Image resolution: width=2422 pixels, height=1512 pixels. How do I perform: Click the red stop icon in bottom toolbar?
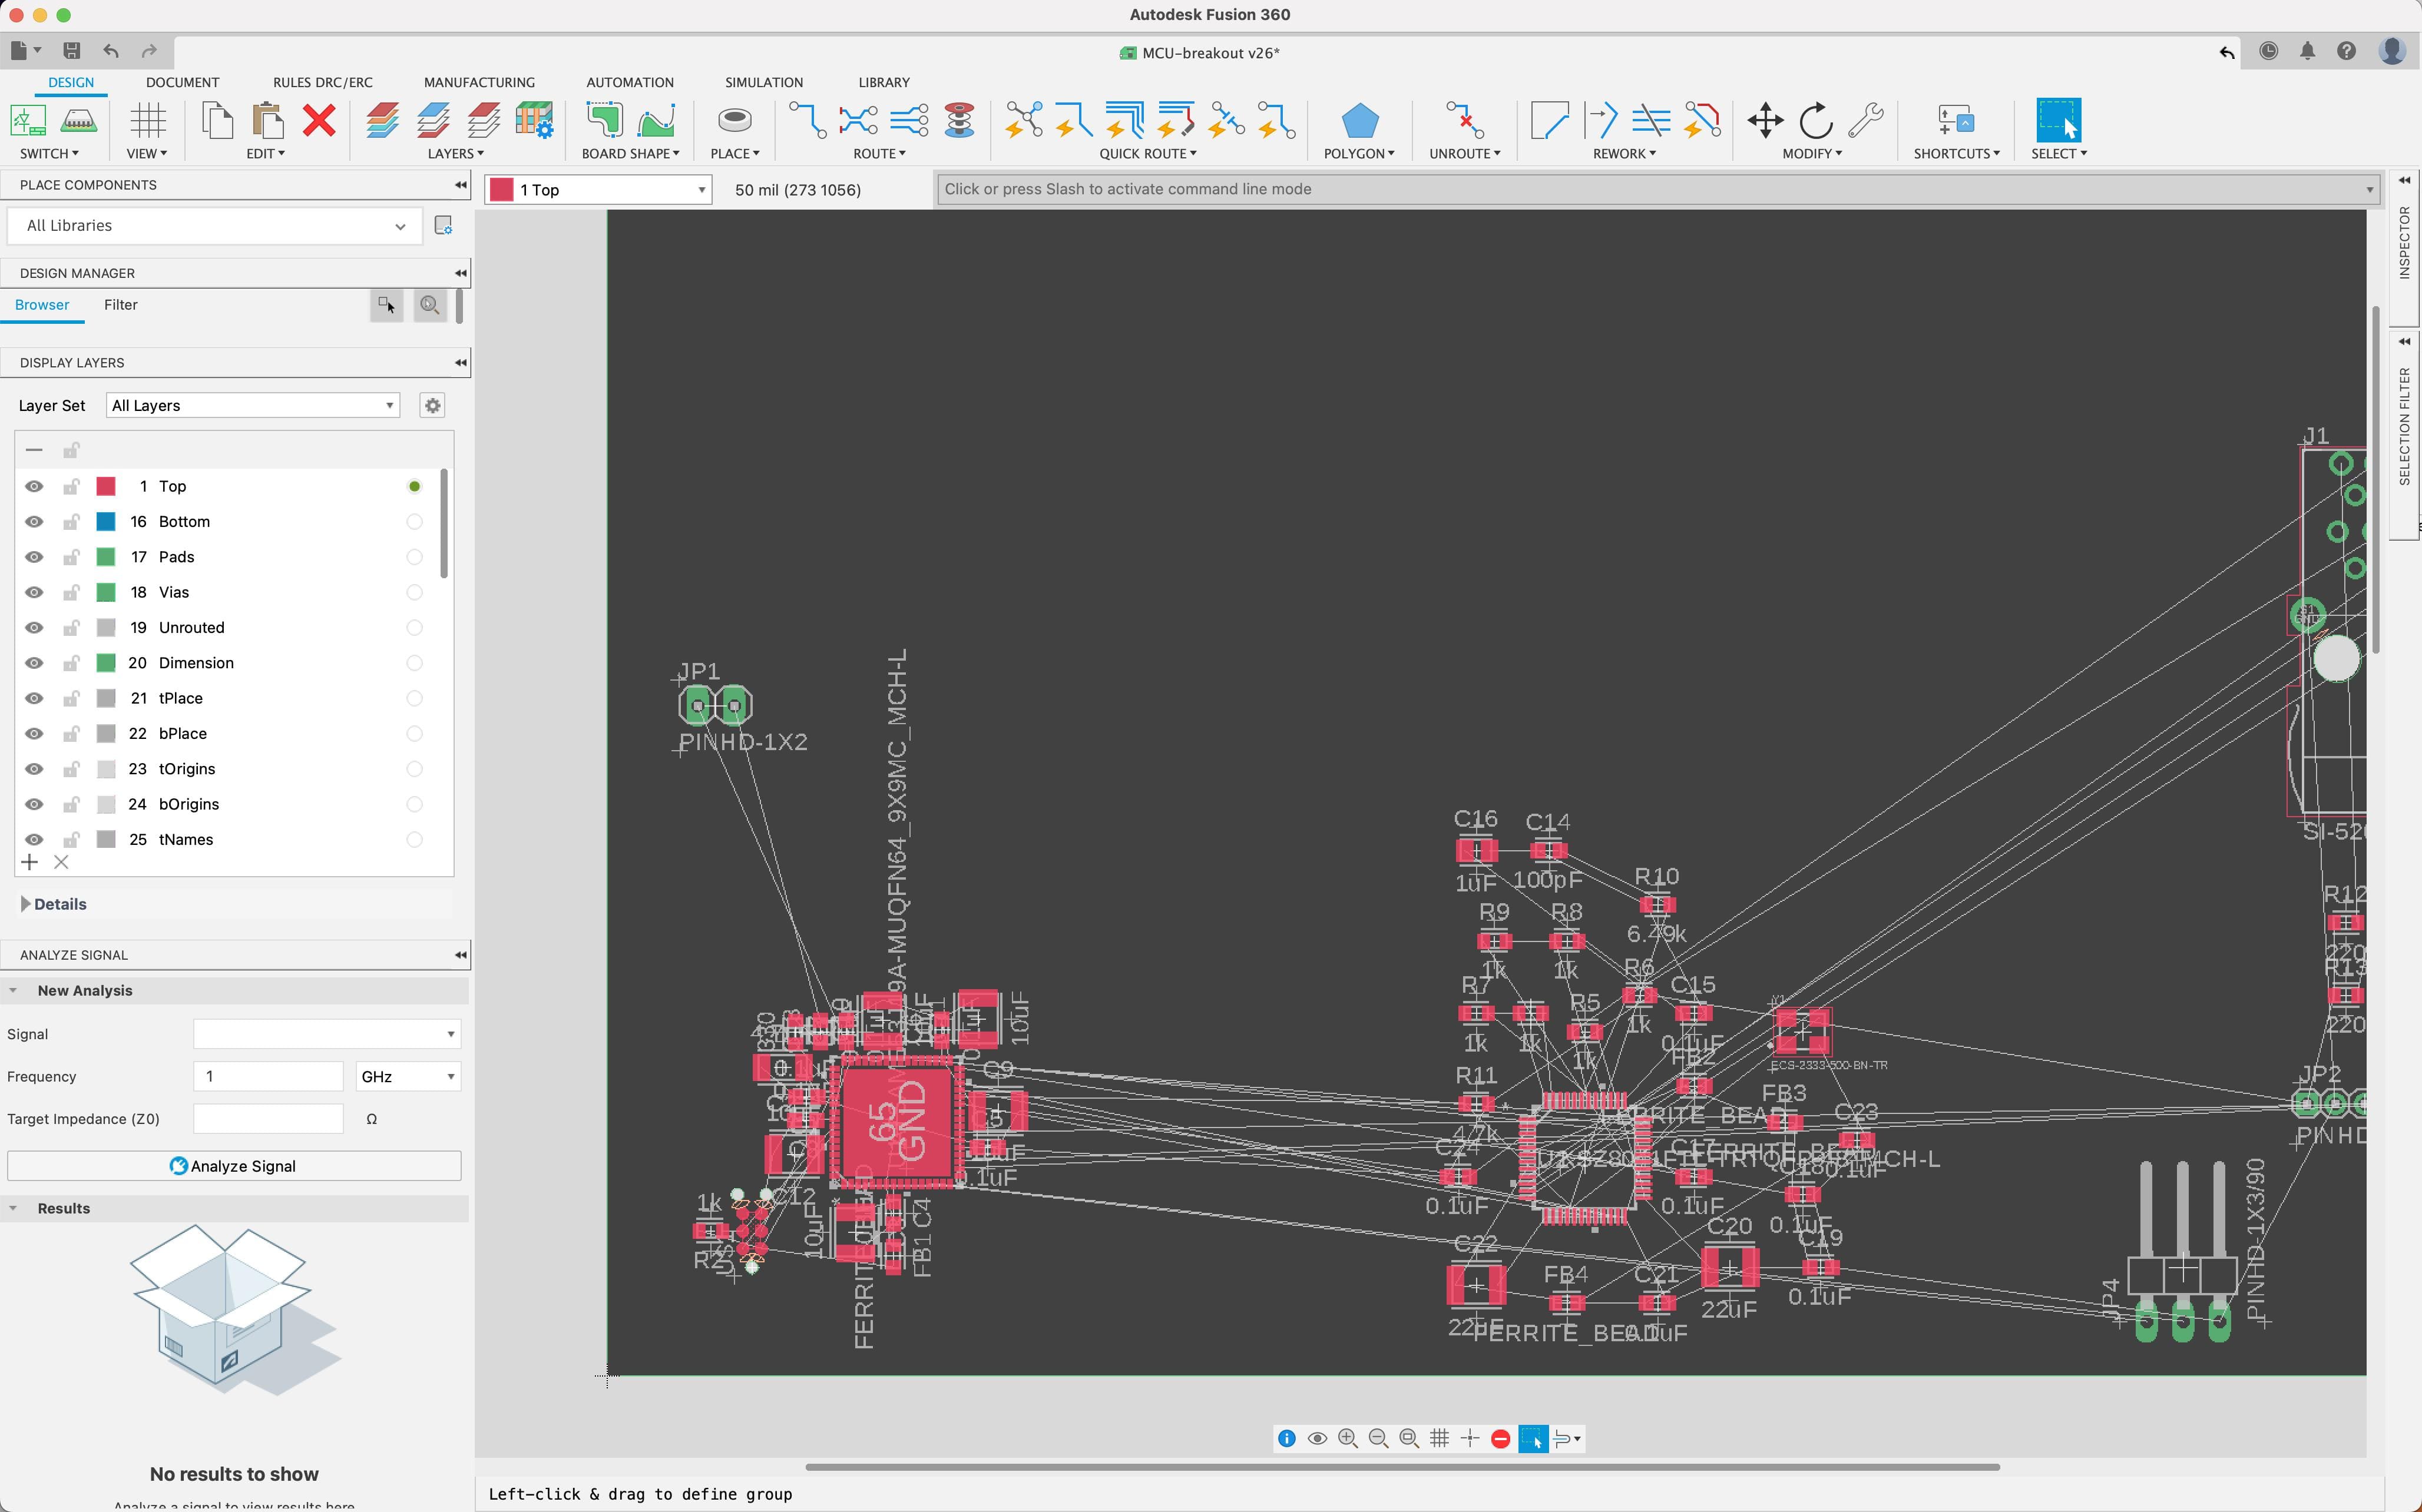pyautogui.click(x=1500, y=1438)
